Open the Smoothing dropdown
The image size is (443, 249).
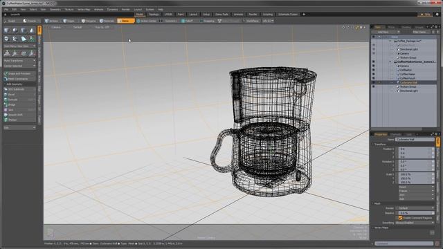tap(415, 223)
